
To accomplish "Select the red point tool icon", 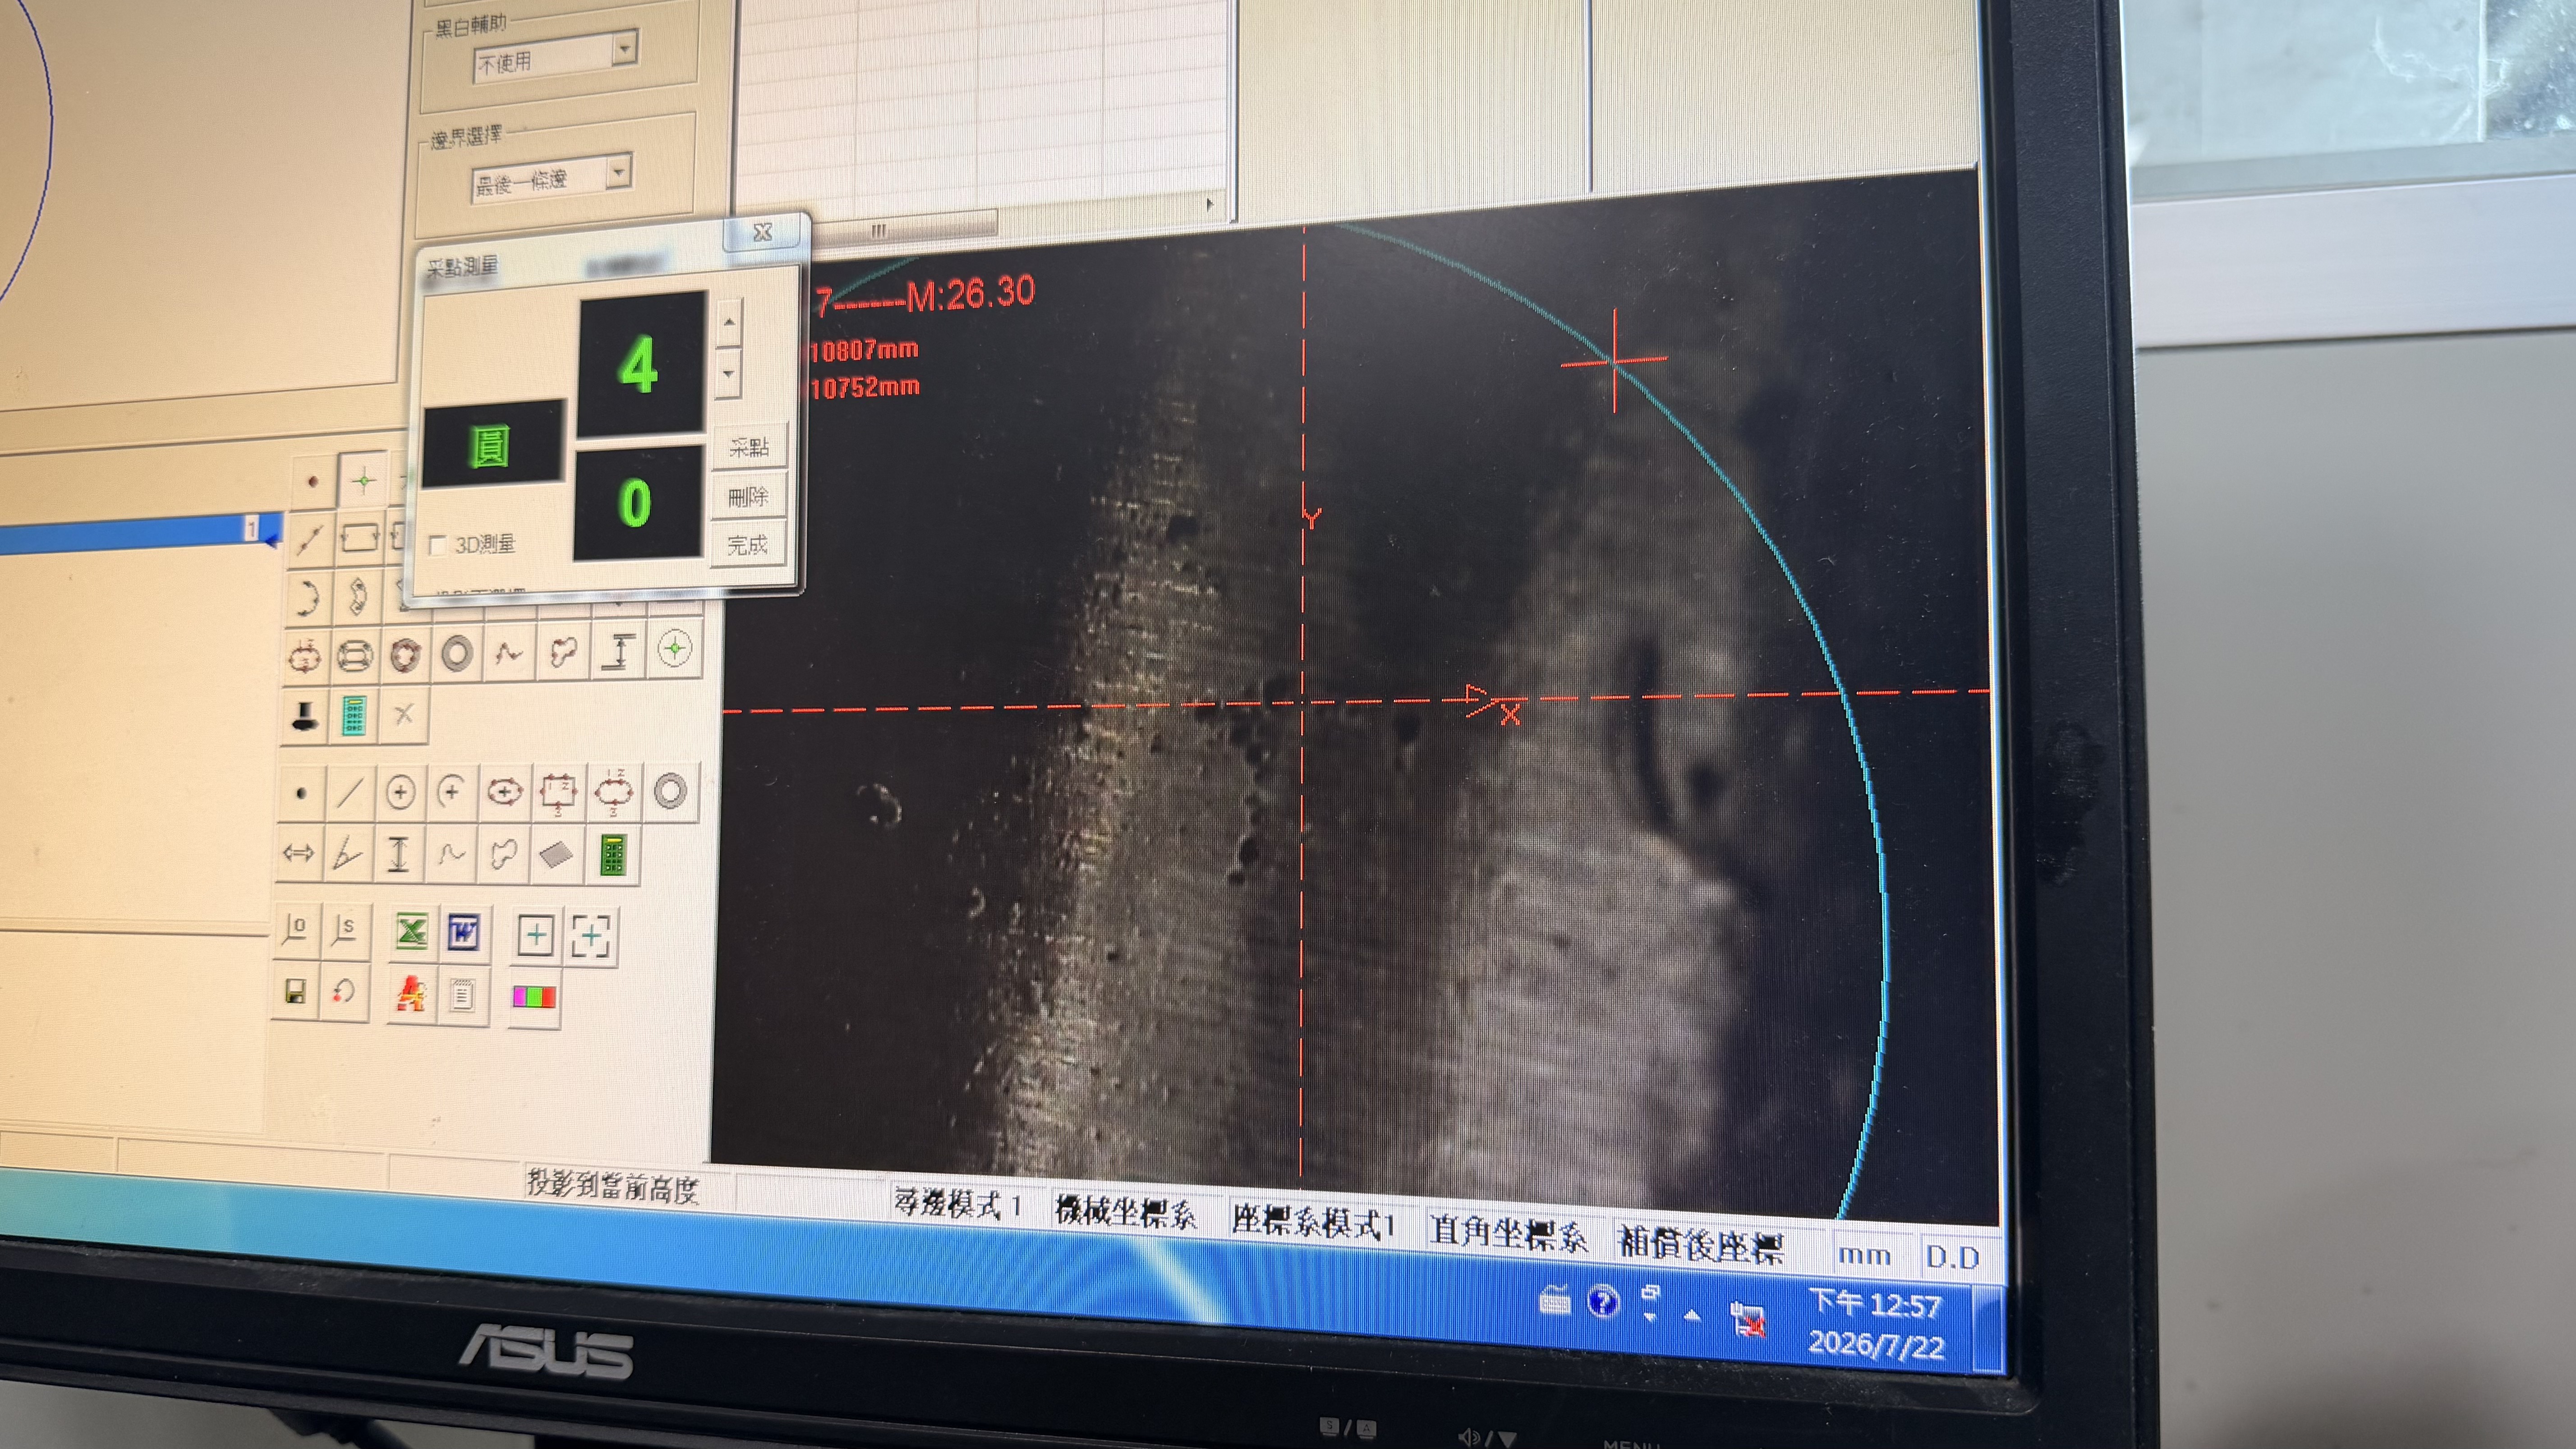I will click(313, 481).
